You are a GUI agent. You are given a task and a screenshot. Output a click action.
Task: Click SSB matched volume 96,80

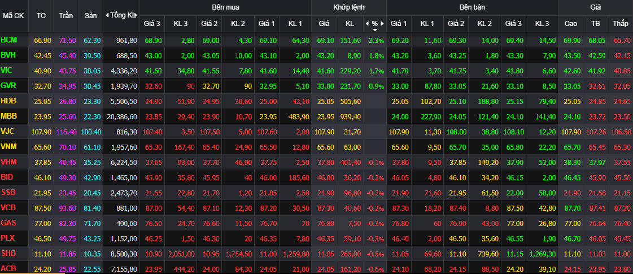point(352,193)
